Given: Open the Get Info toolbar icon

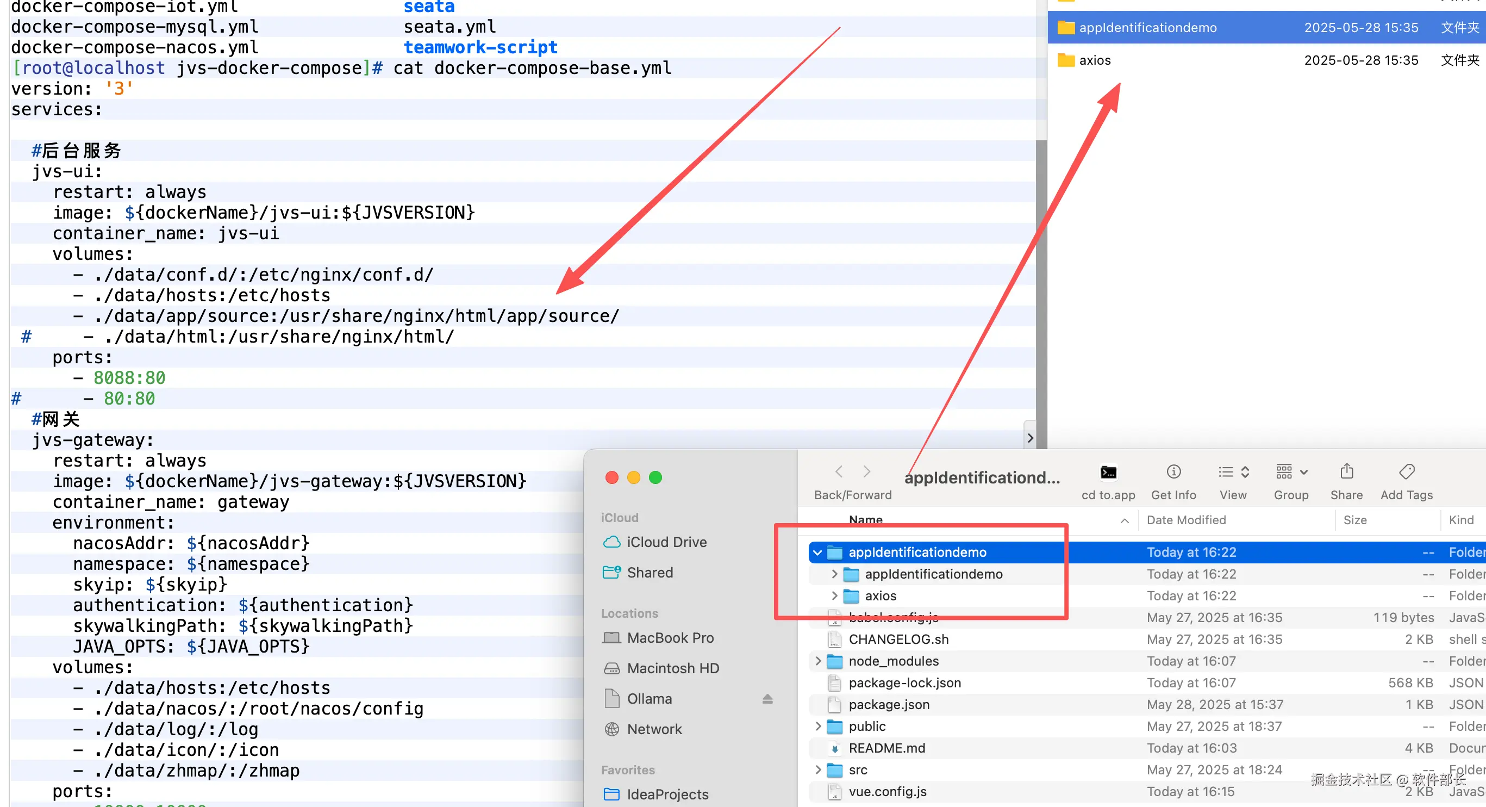Looking at the screenshot, I should click(x=1173, y=472).
